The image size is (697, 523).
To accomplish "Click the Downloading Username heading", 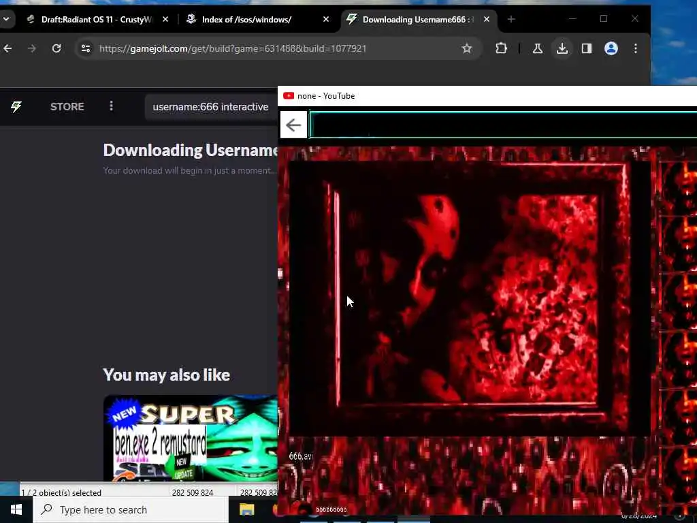I will coord(191,150).
